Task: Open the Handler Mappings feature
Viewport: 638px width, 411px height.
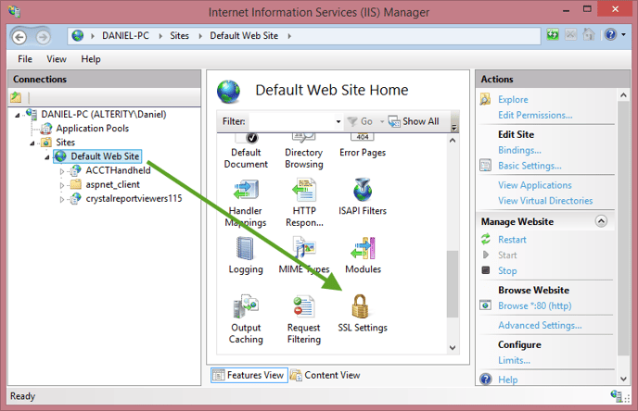Action: (x=246, y=202)
